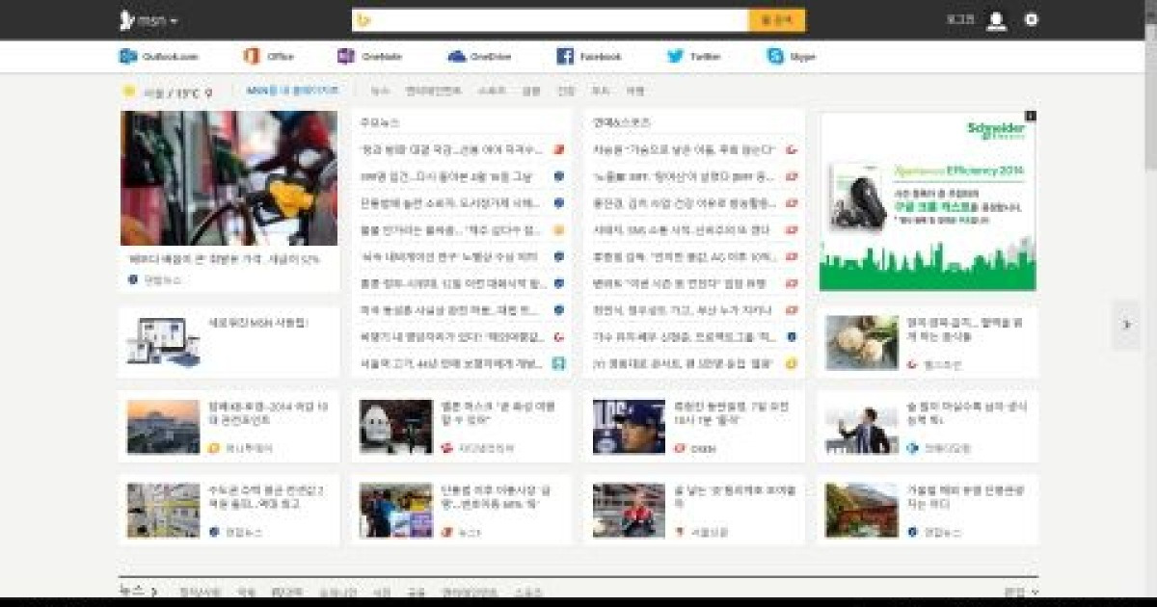Click the ad info icon on Schneider banner
This screenshot has width=1157, height=607.
[1031, 117]
